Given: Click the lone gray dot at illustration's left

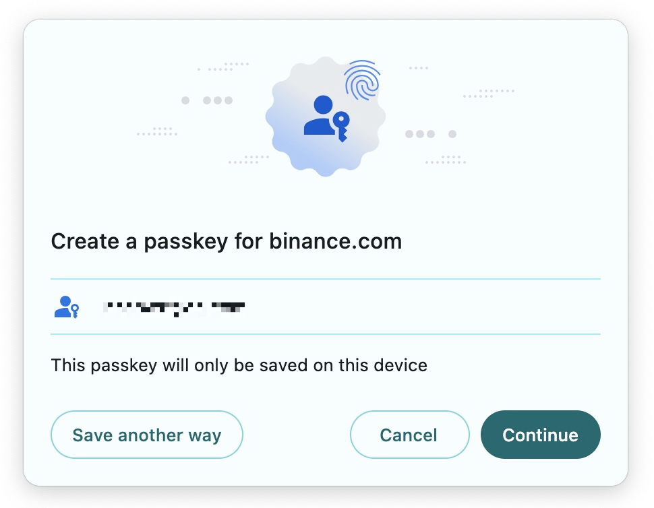Looking at the screenshot, I should [x=185, y=100].
